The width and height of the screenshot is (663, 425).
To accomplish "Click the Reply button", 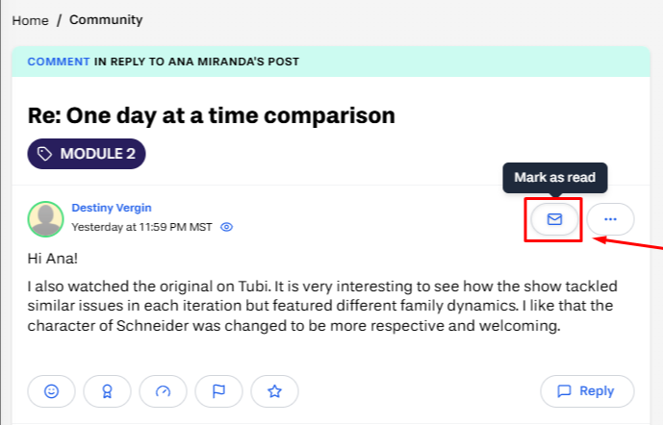I will pos(587,391).
